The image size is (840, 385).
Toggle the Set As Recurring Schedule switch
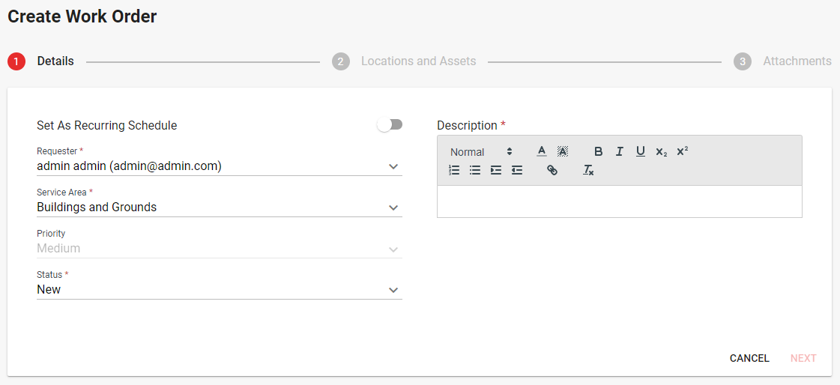390,125
